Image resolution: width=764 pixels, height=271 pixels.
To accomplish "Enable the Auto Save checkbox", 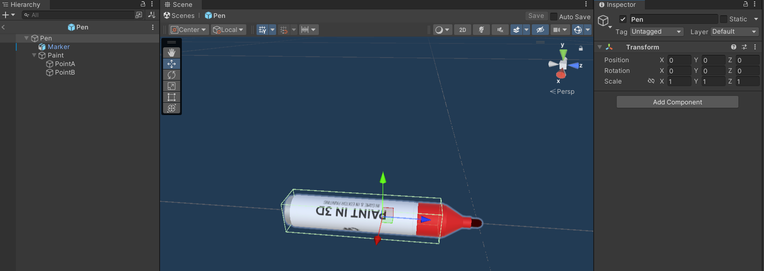I will (554, 17).
